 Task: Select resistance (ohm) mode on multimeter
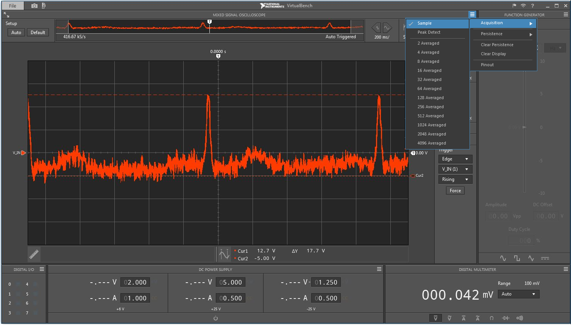491,318
